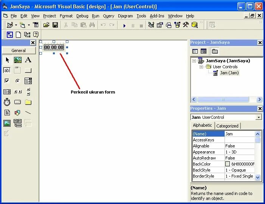Screen dimensions: 265x204
Task: Open the Object Browser toolbar icon
Action: pyautogui.click(x=177, y=25)
